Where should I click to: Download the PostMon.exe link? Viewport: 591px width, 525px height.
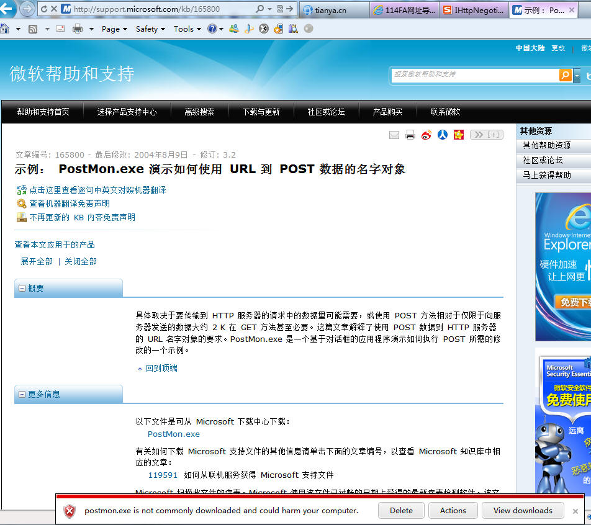click(x=174, y=434)
